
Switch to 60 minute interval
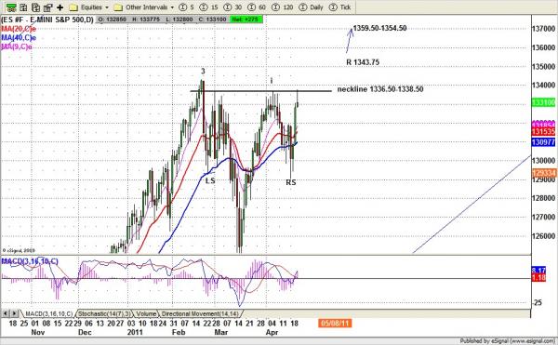coord(257,7)
